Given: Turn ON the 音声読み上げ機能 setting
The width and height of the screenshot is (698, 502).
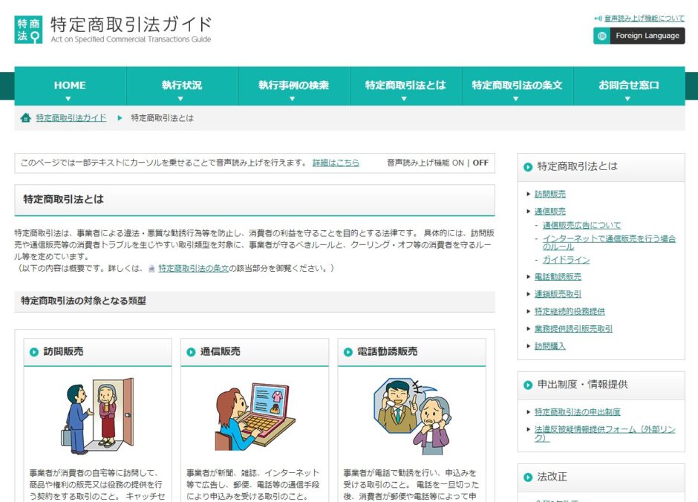Looking at the screenshot, I should pyautogui.click(x=457, y=163).
